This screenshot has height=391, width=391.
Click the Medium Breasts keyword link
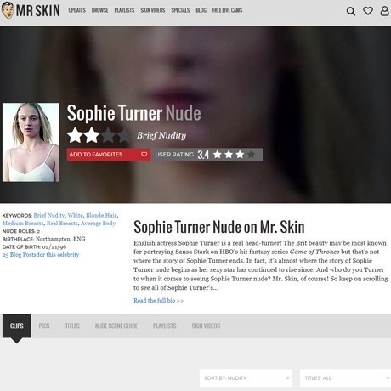pyautogui.click(x=23, y=224)
